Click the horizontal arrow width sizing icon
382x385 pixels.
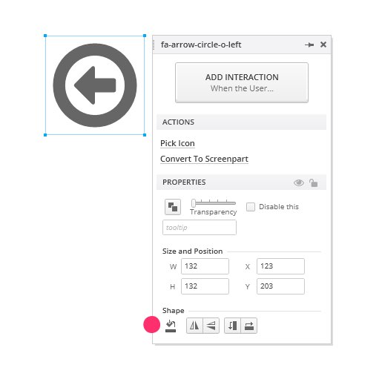tap(249, 326)
